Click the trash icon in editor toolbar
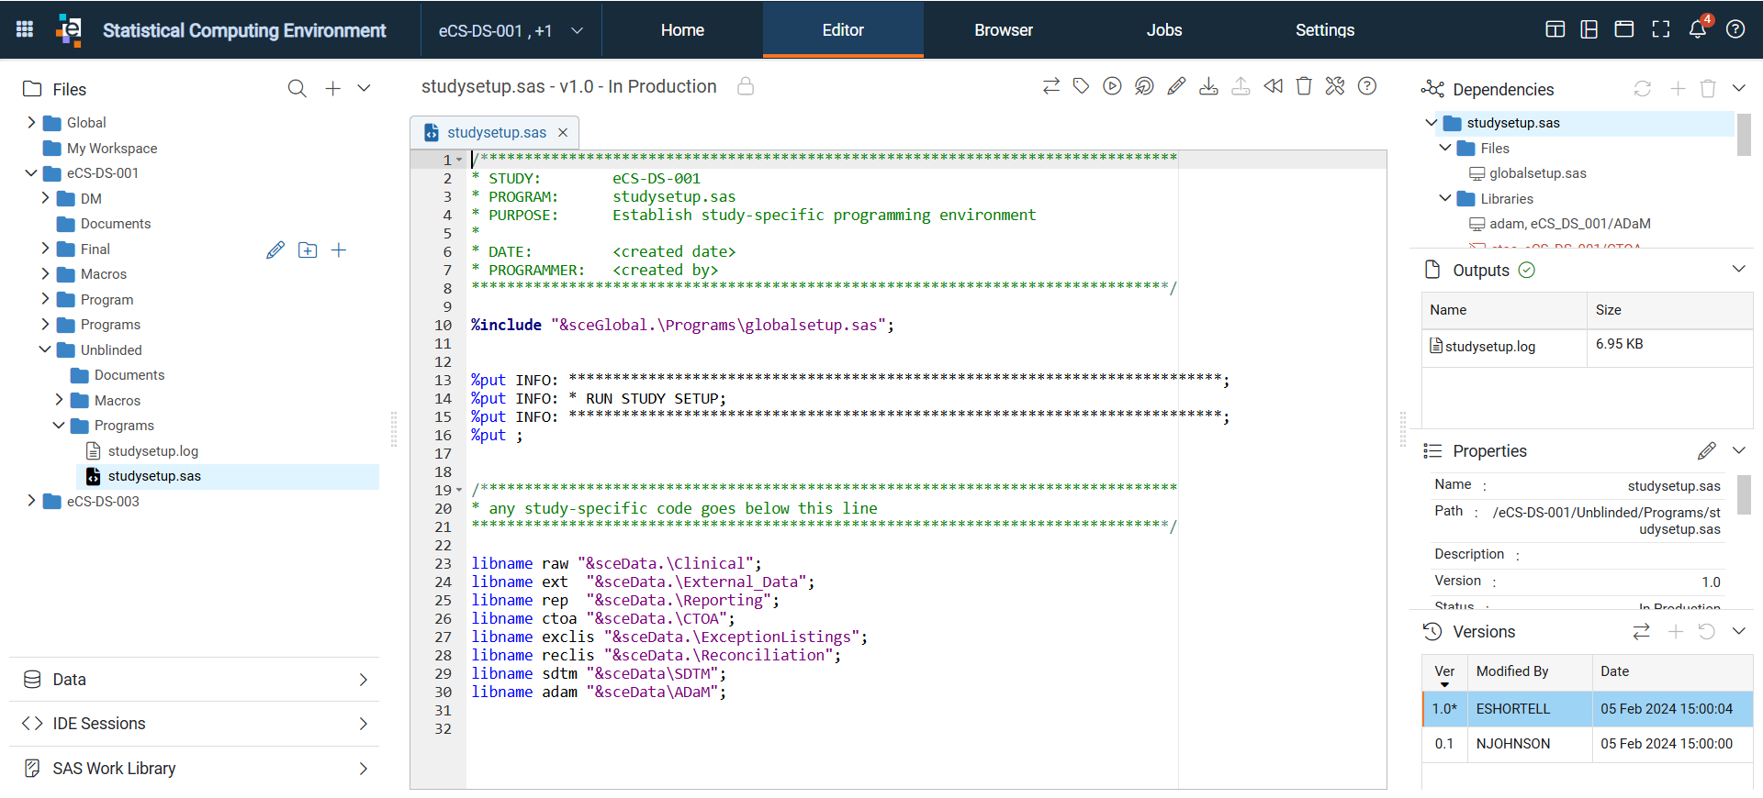1763x798 pixels. click(x=1304, y=86)
